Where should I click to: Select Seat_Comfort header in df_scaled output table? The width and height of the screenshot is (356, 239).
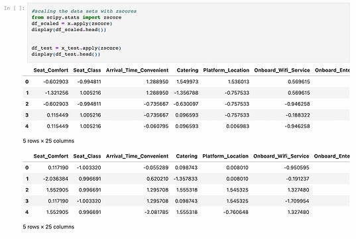[51, 70]
